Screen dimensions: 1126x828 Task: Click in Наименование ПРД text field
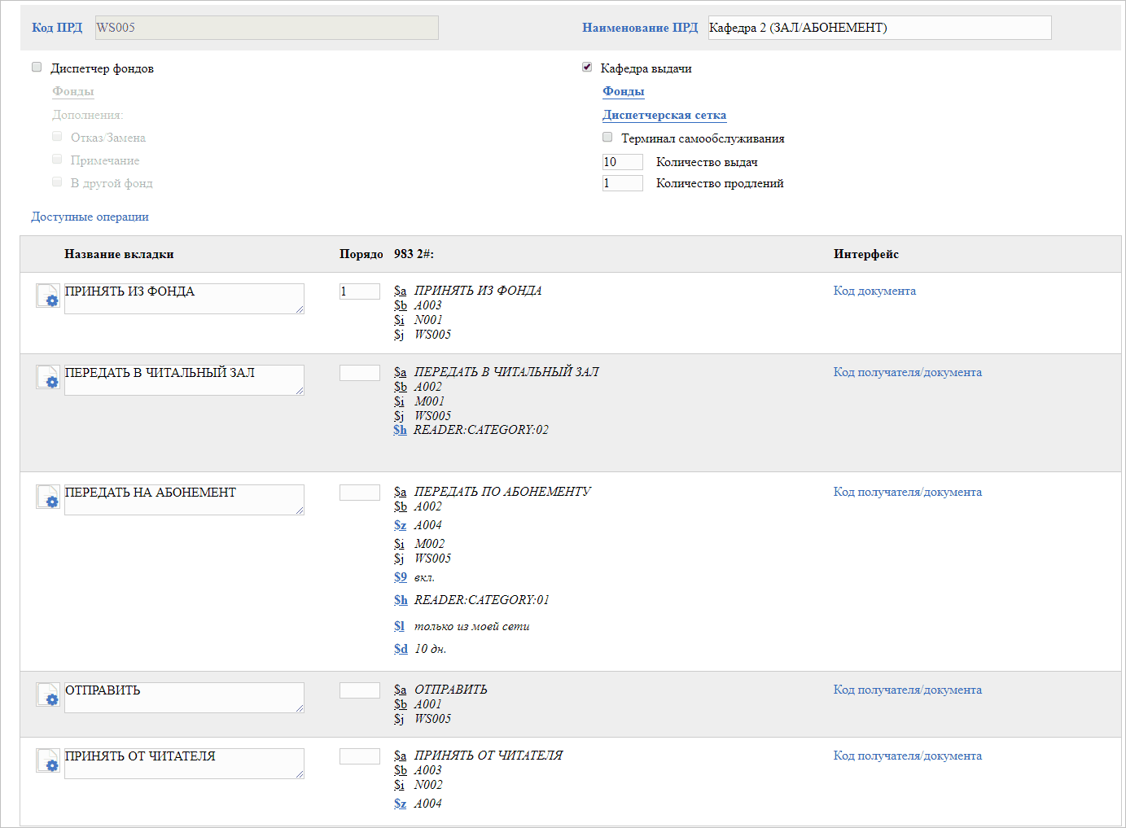(x=879, y=28)
